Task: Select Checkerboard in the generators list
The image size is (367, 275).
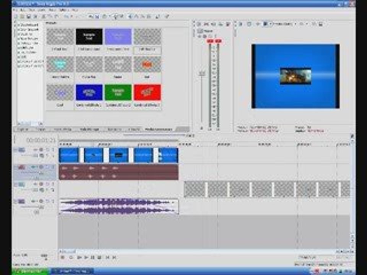Action: pyautogui.click(x=29, y=25)
